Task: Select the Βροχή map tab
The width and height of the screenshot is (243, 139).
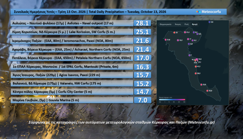Action: tap(195, 24)
